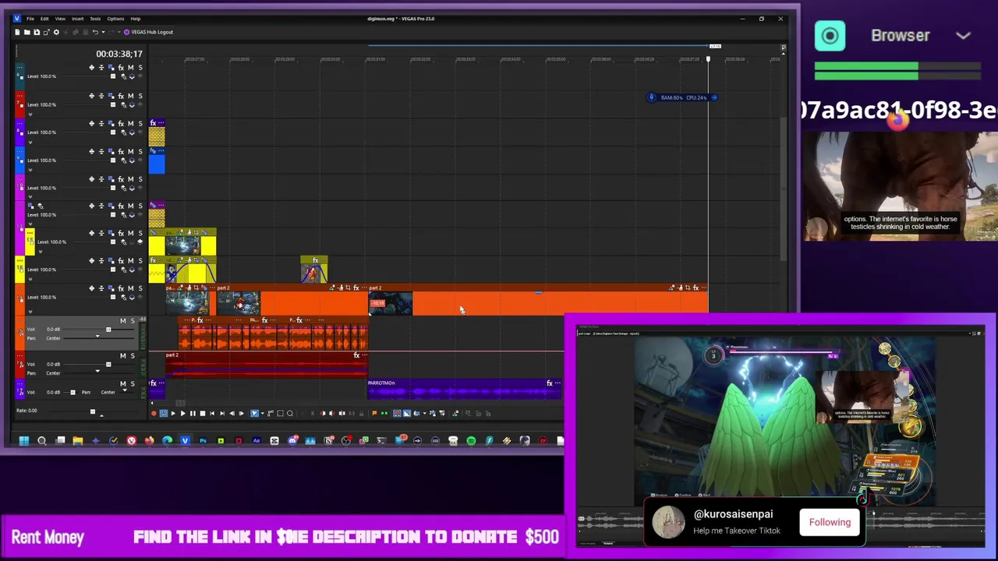Image resolution: width=998 pixels, height=561 pixels.
Task: Open the View menu
Action: pyautogui.click(x=60, y=19)
